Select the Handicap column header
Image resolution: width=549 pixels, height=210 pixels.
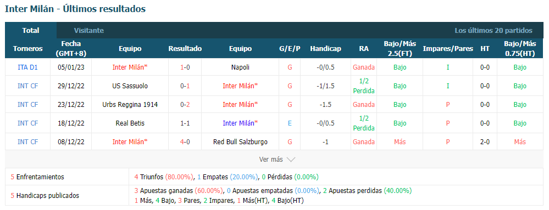point(325,49)
